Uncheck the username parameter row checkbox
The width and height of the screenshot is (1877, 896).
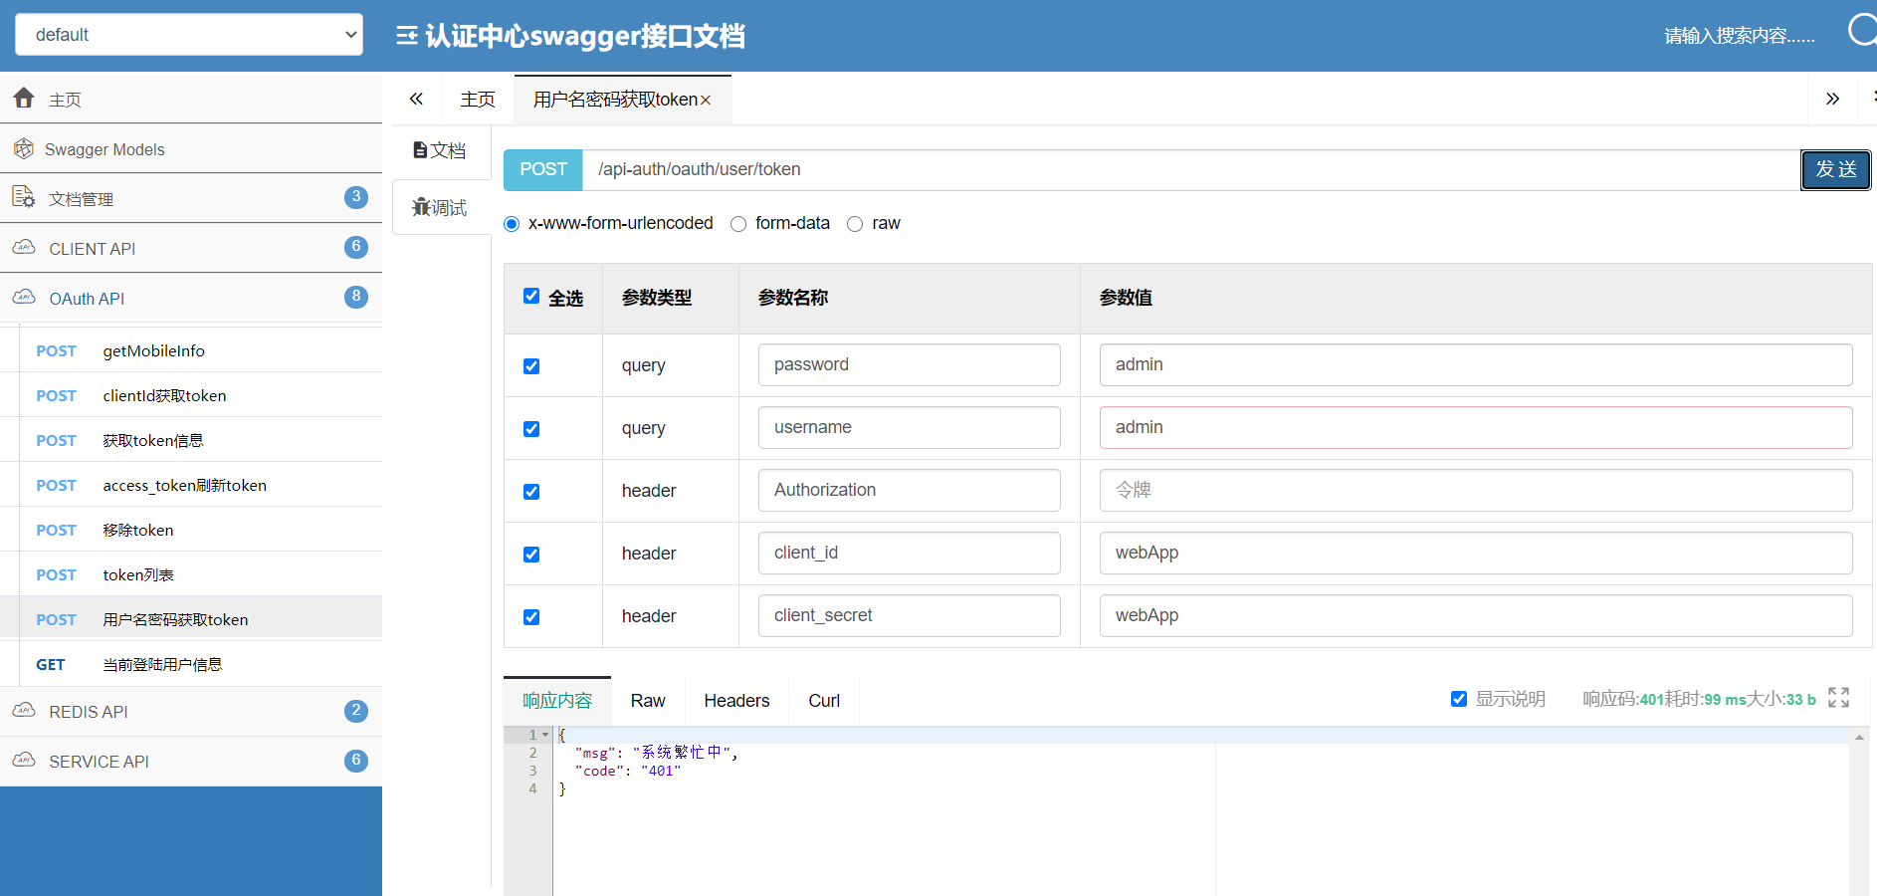pyautogui.click(x=531, y=429)
